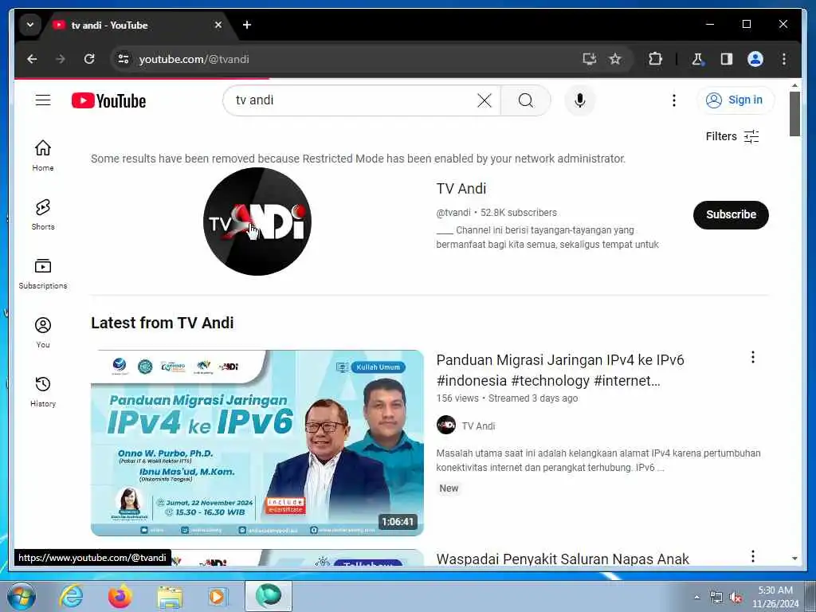Open a new browser tab
The height and width of the screenshot is (612, 816).
click(247, 25)
